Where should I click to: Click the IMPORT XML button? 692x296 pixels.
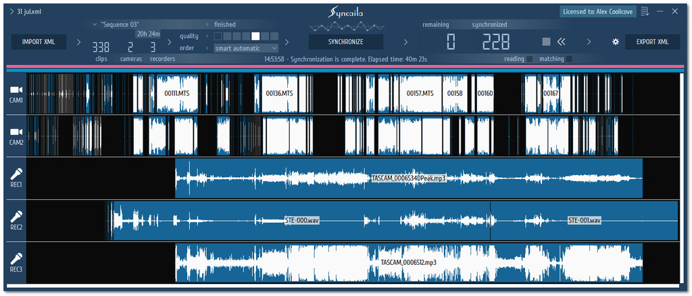point(39,42)
